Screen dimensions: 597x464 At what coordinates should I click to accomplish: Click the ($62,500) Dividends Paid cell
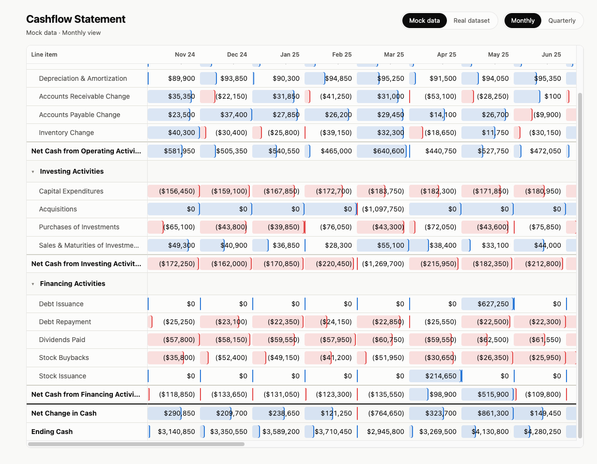(487, 340)
